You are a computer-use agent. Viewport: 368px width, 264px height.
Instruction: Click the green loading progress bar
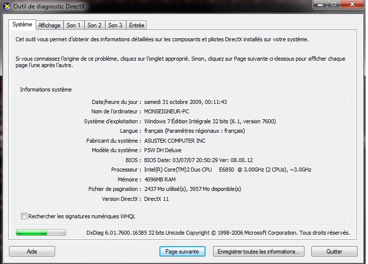click(41, 233)
